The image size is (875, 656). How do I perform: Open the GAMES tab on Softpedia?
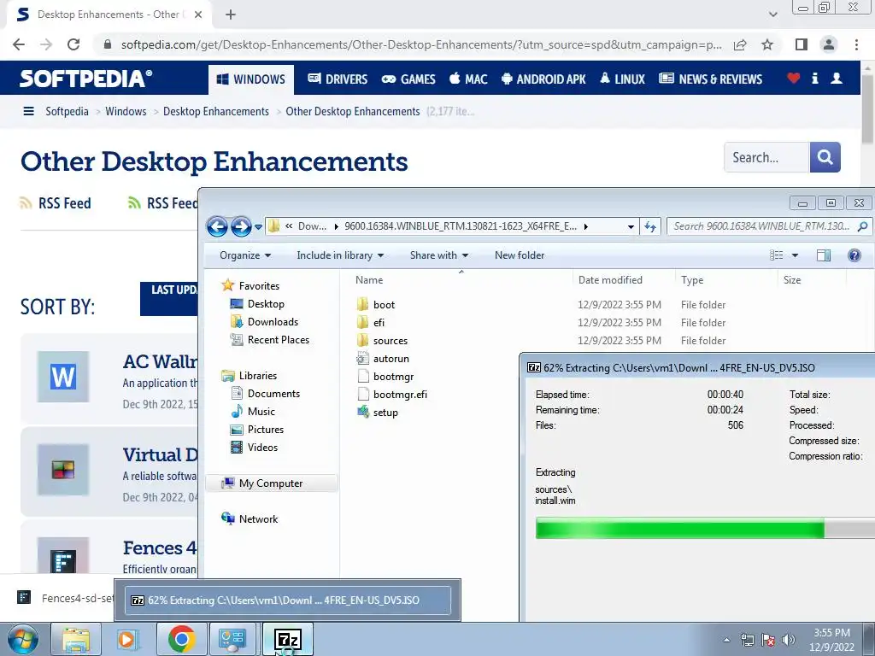point(408,79)
